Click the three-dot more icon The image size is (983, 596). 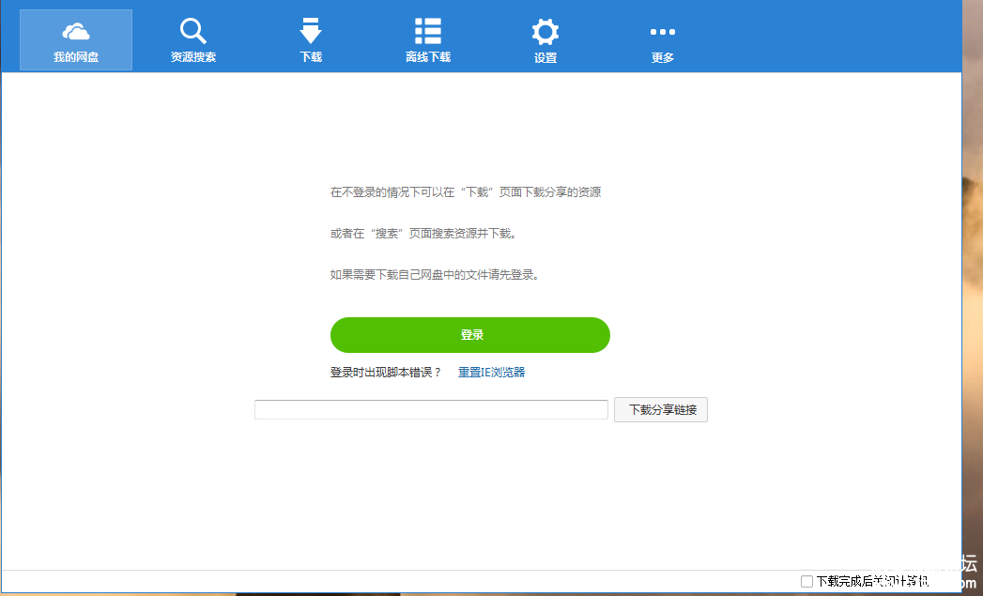(x=663, y=31)
